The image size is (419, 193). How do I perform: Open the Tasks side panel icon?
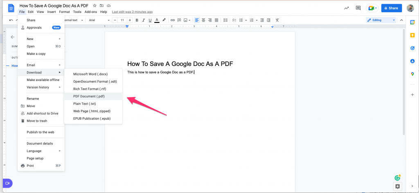pyautogui.click(x=412, y=48)
